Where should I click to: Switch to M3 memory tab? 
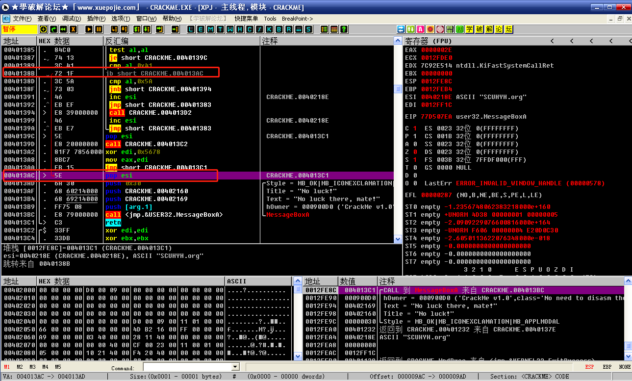coord(32,367)
